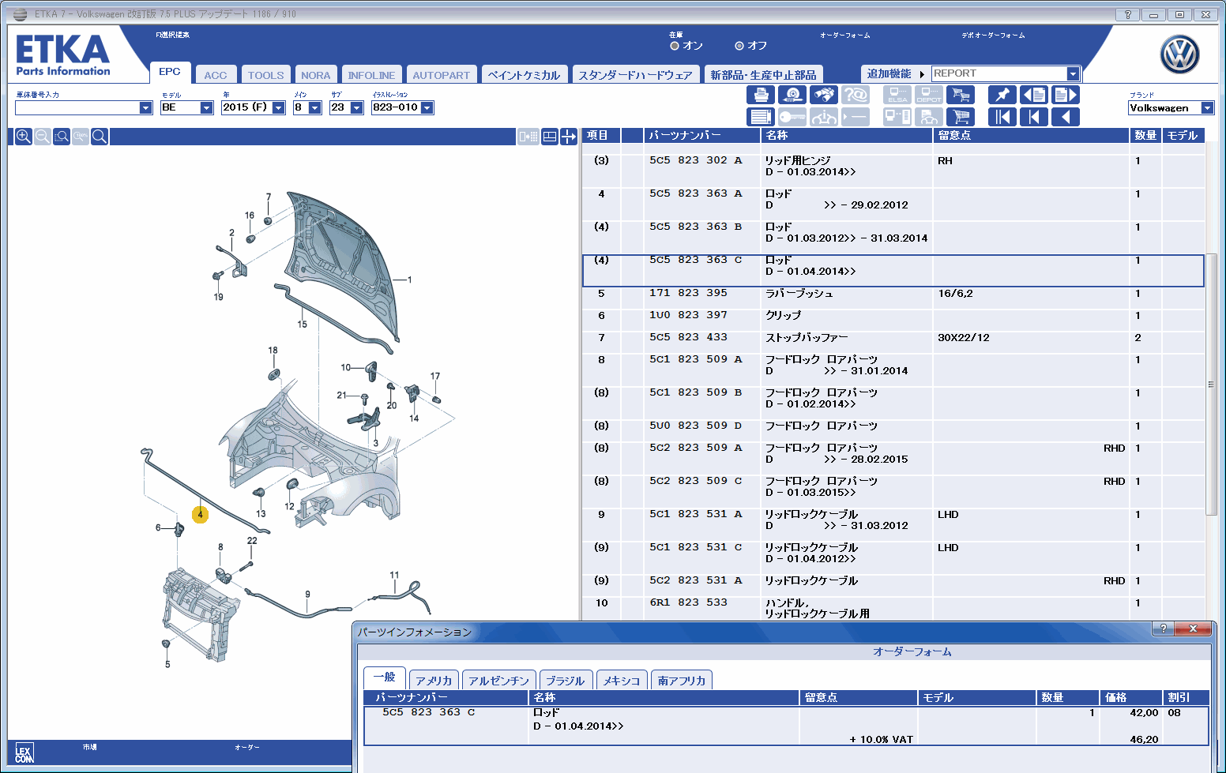
Task: Open the sub group 23 dropdown
Action: tap(356, 108)
